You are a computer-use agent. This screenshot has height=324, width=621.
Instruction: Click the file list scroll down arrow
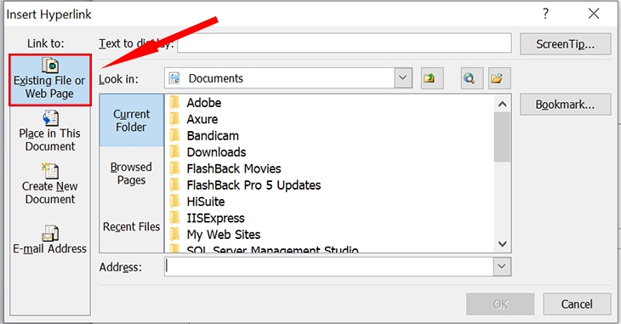click(x=502, y=243)
